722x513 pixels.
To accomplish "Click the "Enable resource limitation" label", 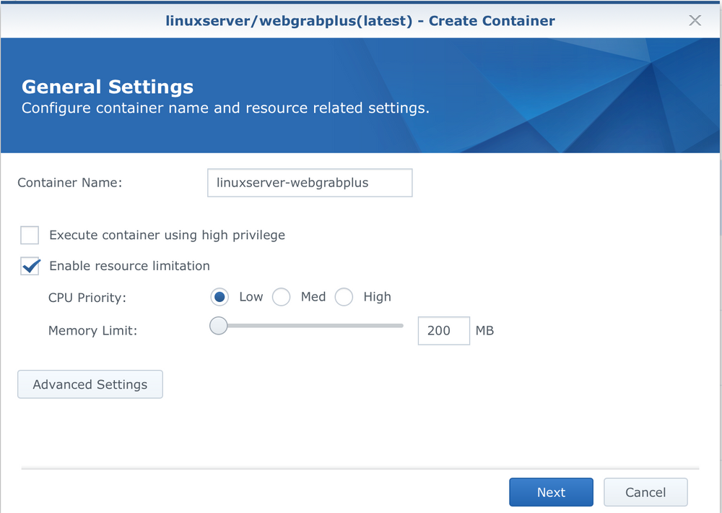I will click(129, 265).
